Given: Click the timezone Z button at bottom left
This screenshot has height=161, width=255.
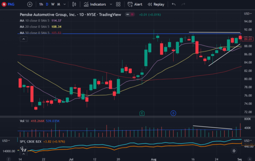Looking at the screenshot, I should [9, 159].
